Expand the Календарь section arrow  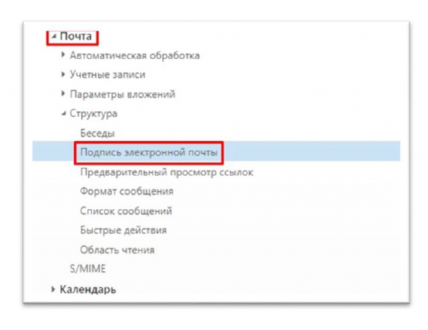pyautogui.click(x=52, y=289)
